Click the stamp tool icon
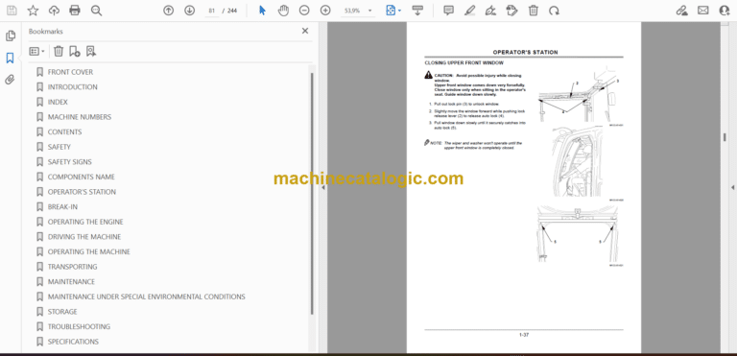This screenshot has height=356, width=737. (x=511, y=11)
